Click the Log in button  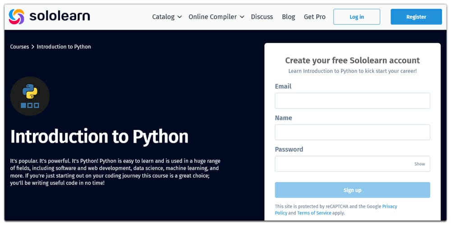pyautogui.click(x=357, y=17)
